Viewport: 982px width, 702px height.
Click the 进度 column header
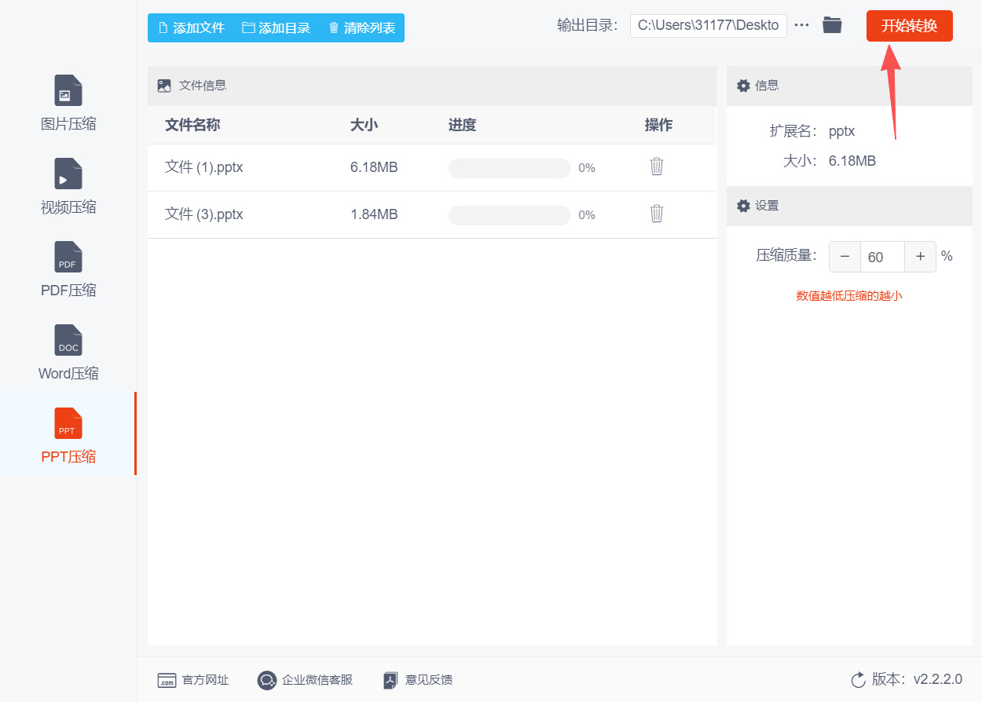pos(462,125)
